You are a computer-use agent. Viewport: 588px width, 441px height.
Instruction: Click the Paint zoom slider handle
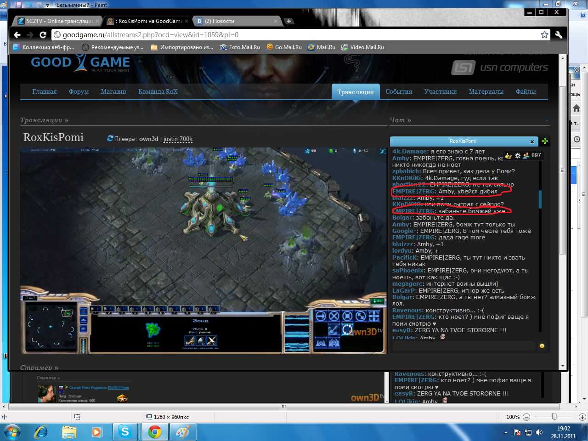tap(554, 417)
